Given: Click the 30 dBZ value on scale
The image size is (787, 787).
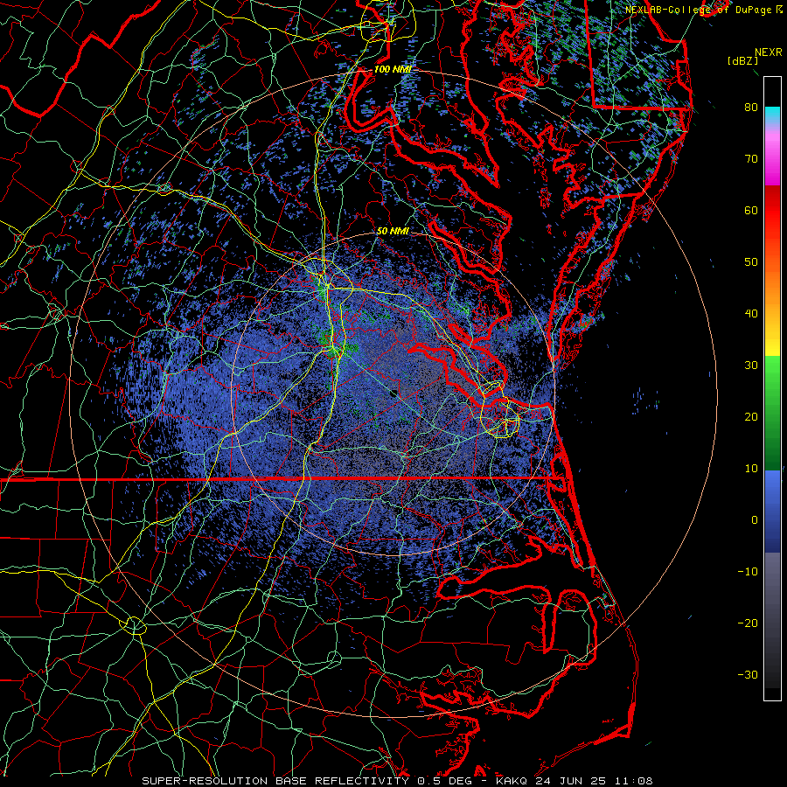Looking at the screenshot, I should tap(751, 366).
